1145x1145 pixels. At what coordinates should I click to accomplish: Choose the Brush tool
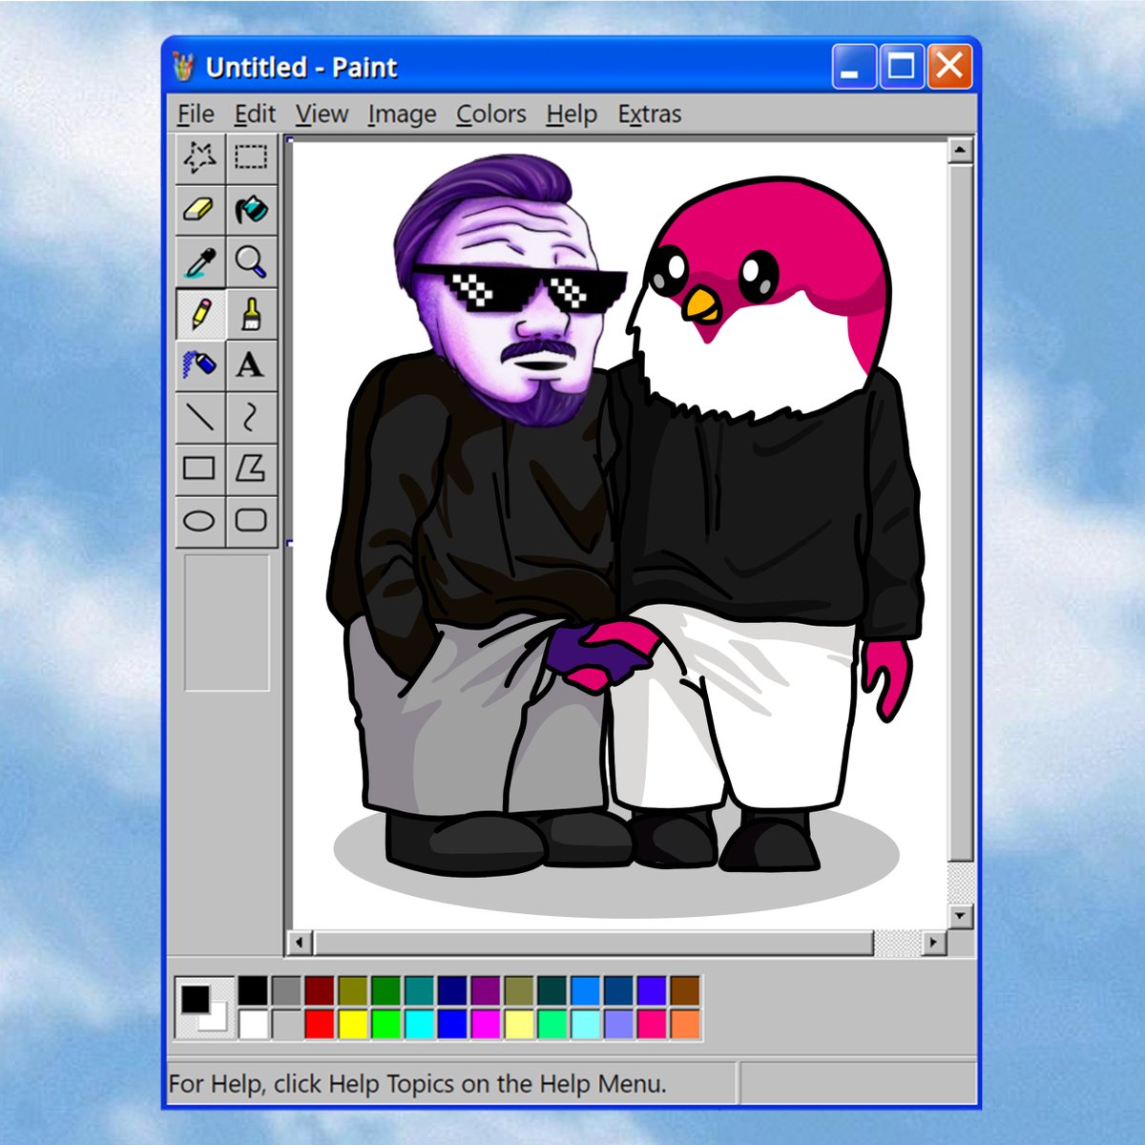[251, 313]
